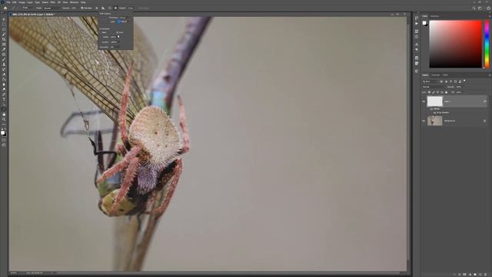492x277 pixels.
Task: Select the Crop tool
Action: (4, 39)
